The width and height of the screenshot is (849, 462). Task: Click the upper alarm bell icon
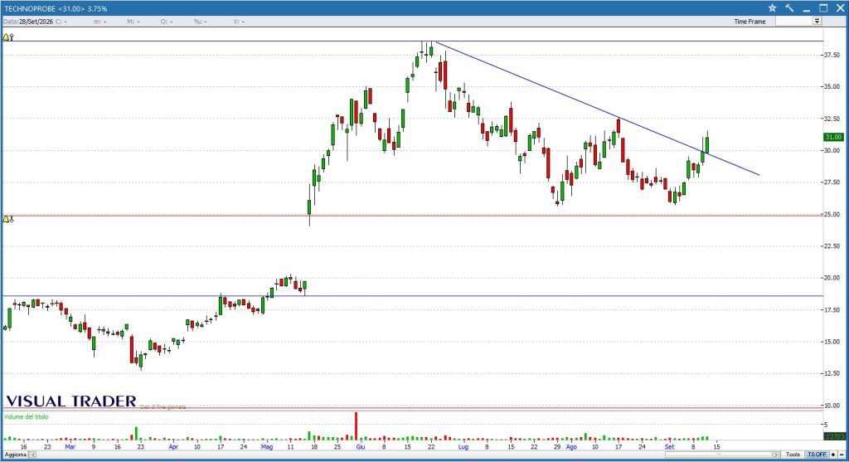(7, 37)
